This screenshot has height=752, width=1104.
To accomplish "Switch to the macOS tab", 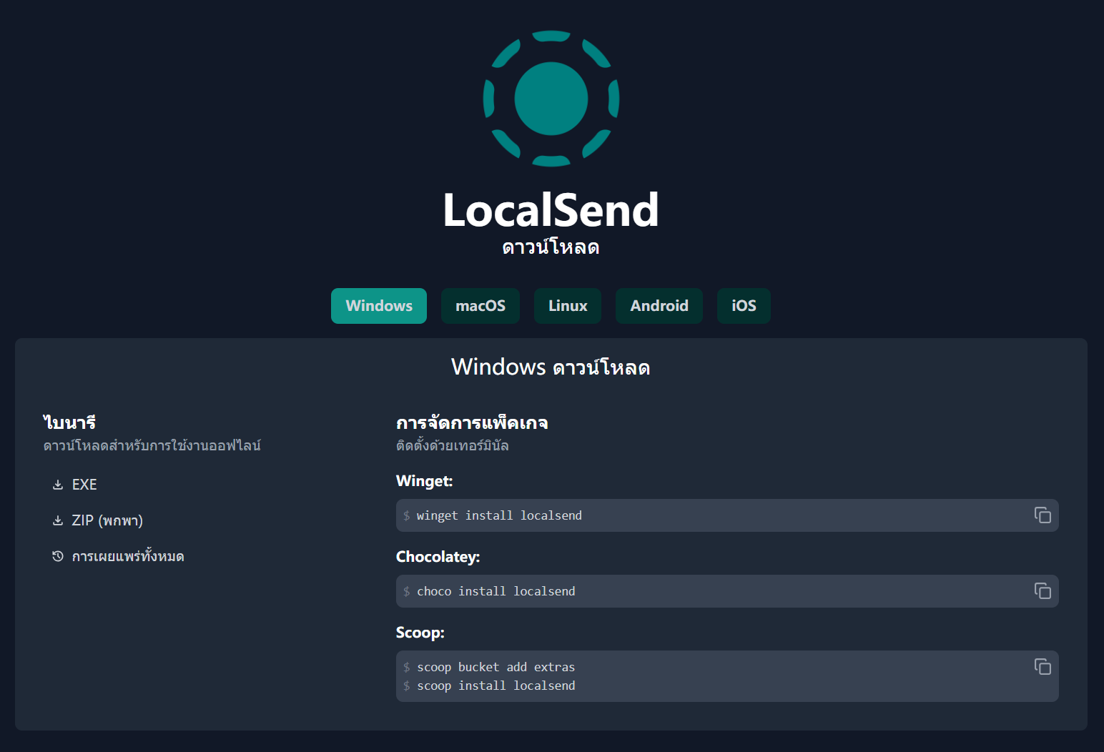I will click(480, 306).
